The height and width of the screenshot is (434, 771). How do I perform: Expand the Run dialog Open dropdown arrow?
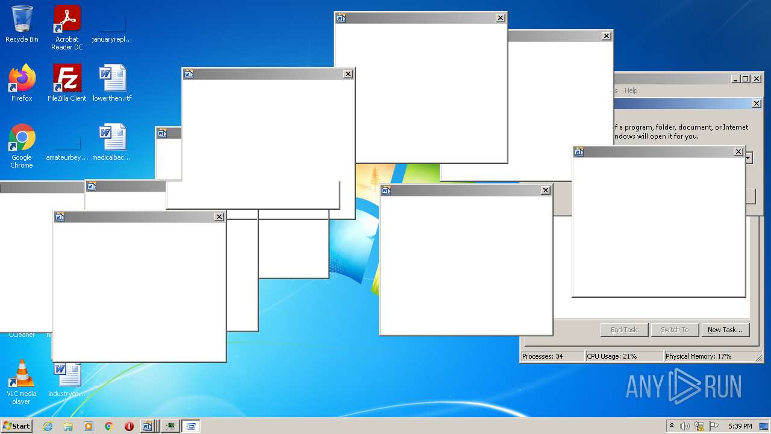[x=749, y=158]
